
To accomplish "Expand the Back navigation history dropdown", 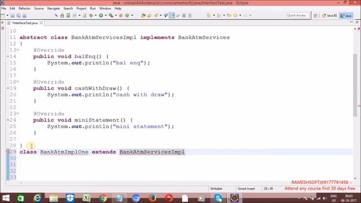I will tap(240, 15).
